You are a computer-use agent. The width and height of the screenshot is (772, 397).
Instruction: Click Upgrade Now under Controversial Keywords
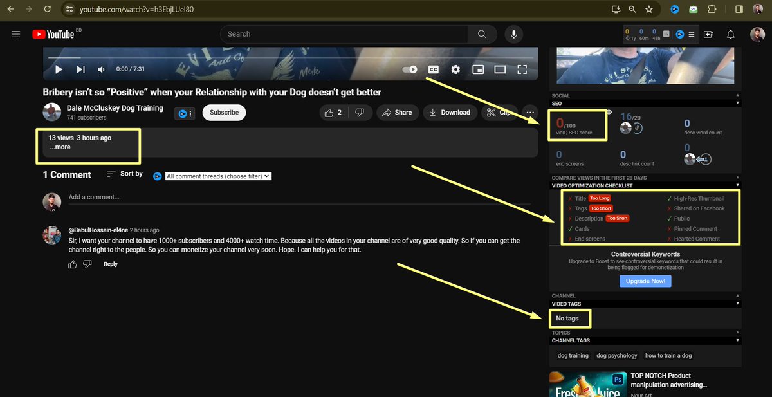point(645,281)
